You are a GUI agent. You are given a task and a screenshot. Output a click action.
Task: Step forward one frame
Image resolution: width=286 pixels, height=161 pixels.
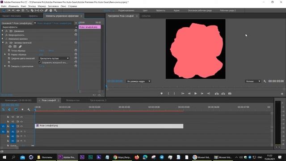click(x=202, y=93)
